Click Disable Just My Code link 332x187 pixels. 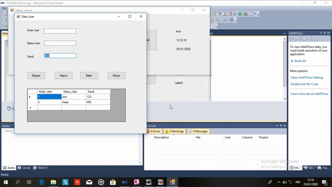[304, 84]
